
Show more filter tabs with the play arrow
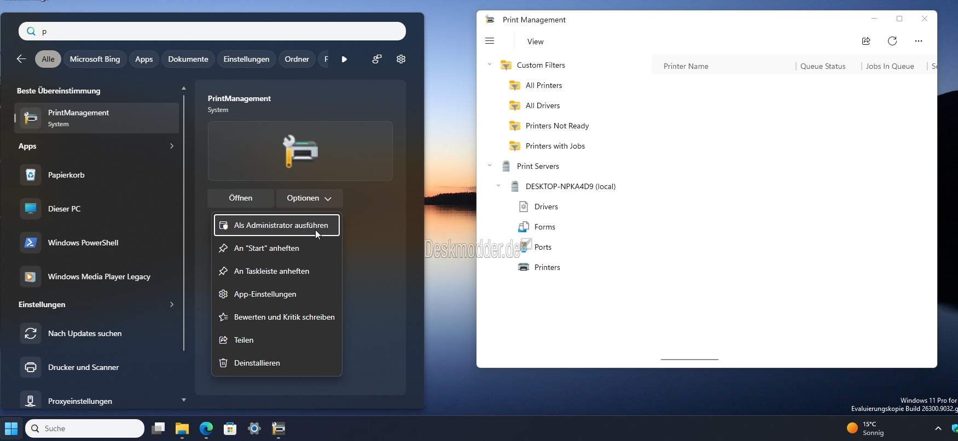click(x=344, y=59)
